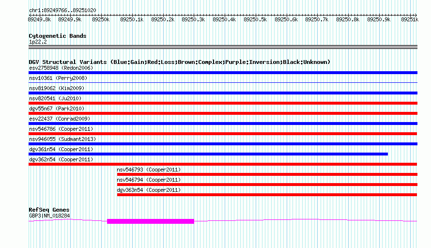
Task: Click the esv2758948 (Redon2006) variant label
Action: coord(61,68)
